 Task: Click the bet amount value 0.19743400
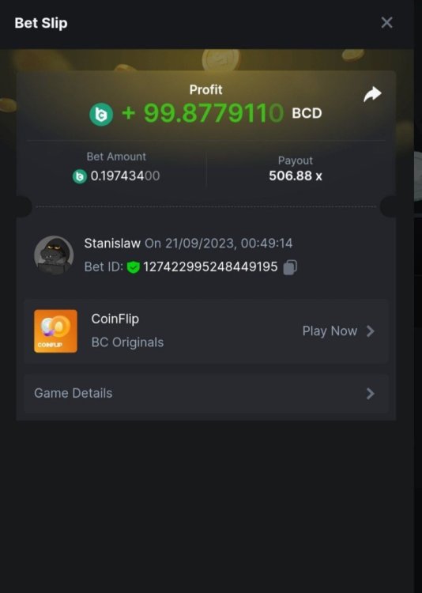[x=125, y=176]
